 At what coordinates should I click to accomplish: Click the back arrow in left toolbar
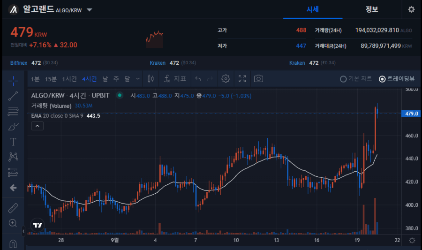pyautogui.click(x=13, y=188)
